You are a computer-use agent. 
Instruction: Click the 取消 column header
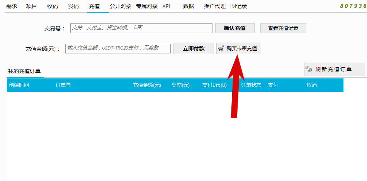(312, 85)
